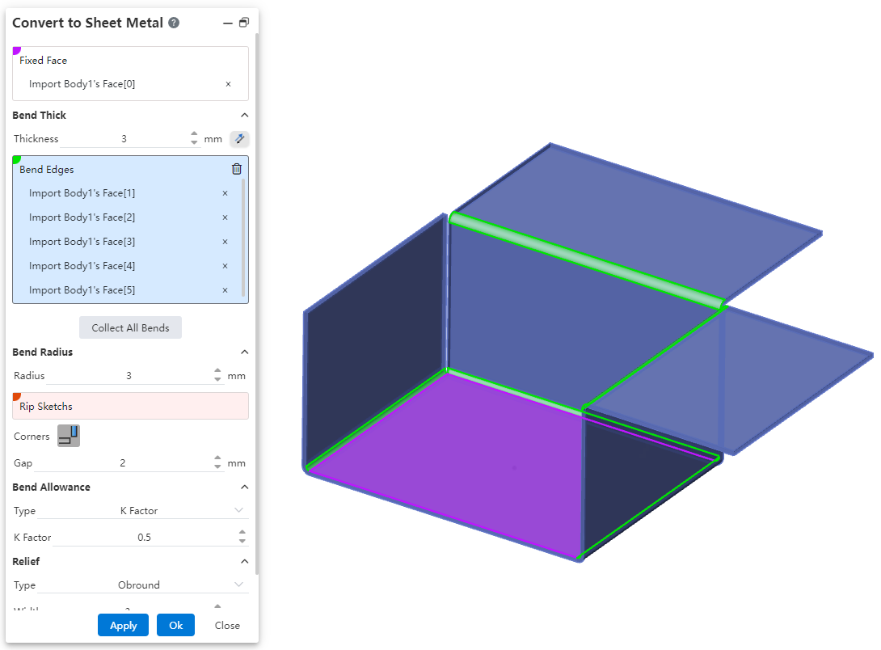The image size is (881, 650).
Task: Toggle the Corners rip type icon
Action: tap(69, 437)
